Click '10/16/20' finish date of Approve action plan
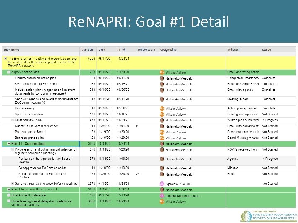Image resolution: width=298 pixels, height=223 pixels. (x=123, y=114)
